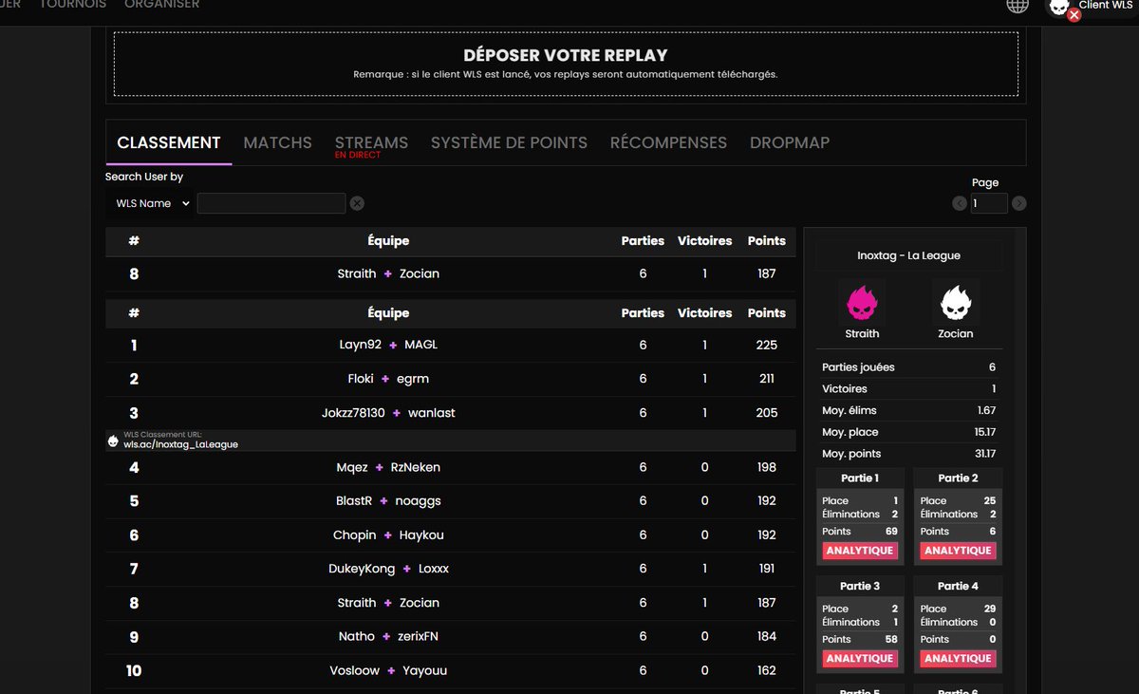Viewport: 1139px width, 694px height.
Task: Select team DukeyKong + Loxxx
Action: [x=450, y=569]
